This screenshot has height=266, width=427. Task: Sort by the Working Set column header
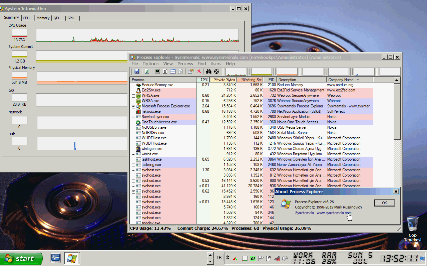[250, 80]
